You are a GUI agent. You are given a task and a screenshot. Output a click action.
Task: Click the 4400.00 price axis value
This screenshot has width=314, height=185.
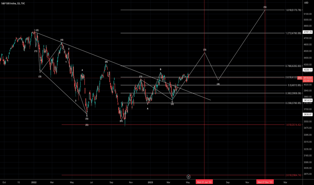(308, 58)
